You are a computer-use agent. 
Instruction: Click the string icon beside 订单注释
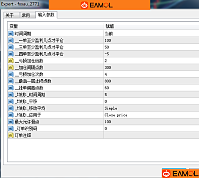(x=11, y=135)
